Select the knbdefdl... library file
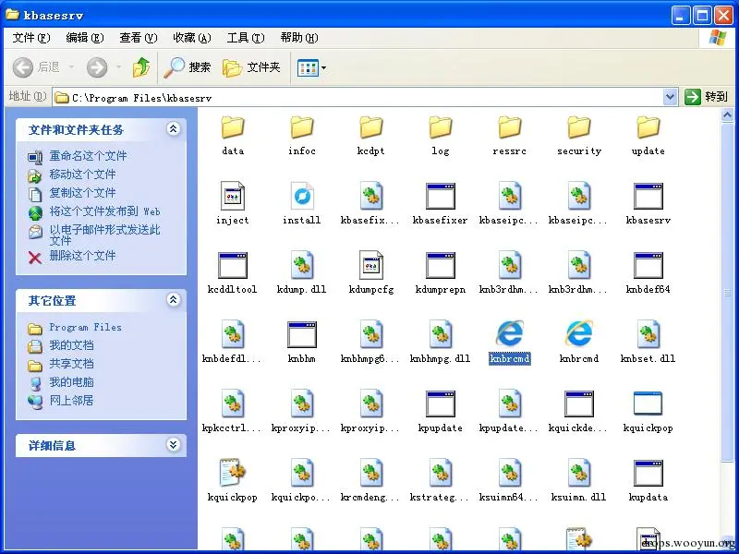Image resolution: width=739 pixels, height=554 pixels. pyautogui.click(x=233, y=334)
